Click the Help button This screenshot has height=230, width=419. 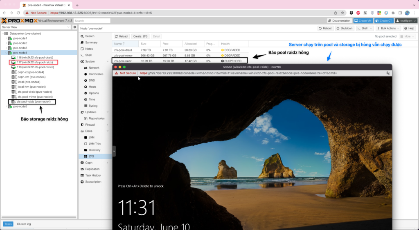(x=409, y=28)
